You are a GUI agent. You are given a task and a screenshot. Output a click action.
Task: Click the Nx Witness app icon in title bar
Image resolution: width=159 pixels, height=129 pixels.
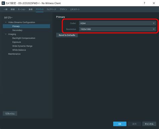(x=3, y=3)
